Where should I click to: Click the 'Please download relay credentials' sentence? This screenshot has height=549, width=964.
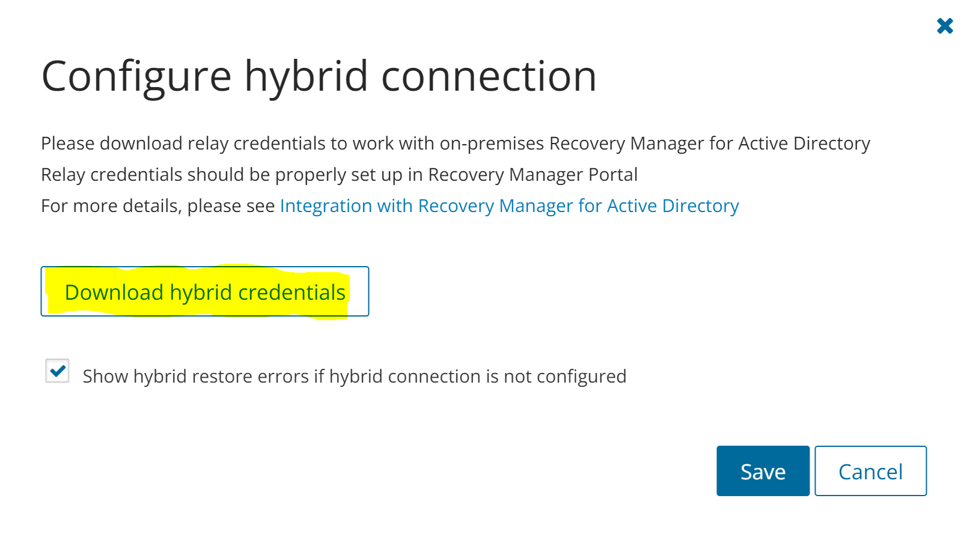455,144
